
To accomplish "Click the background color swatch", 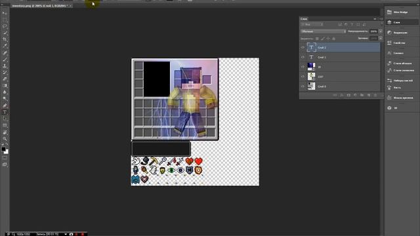I will pyautogui.click(x=7, y=152).
